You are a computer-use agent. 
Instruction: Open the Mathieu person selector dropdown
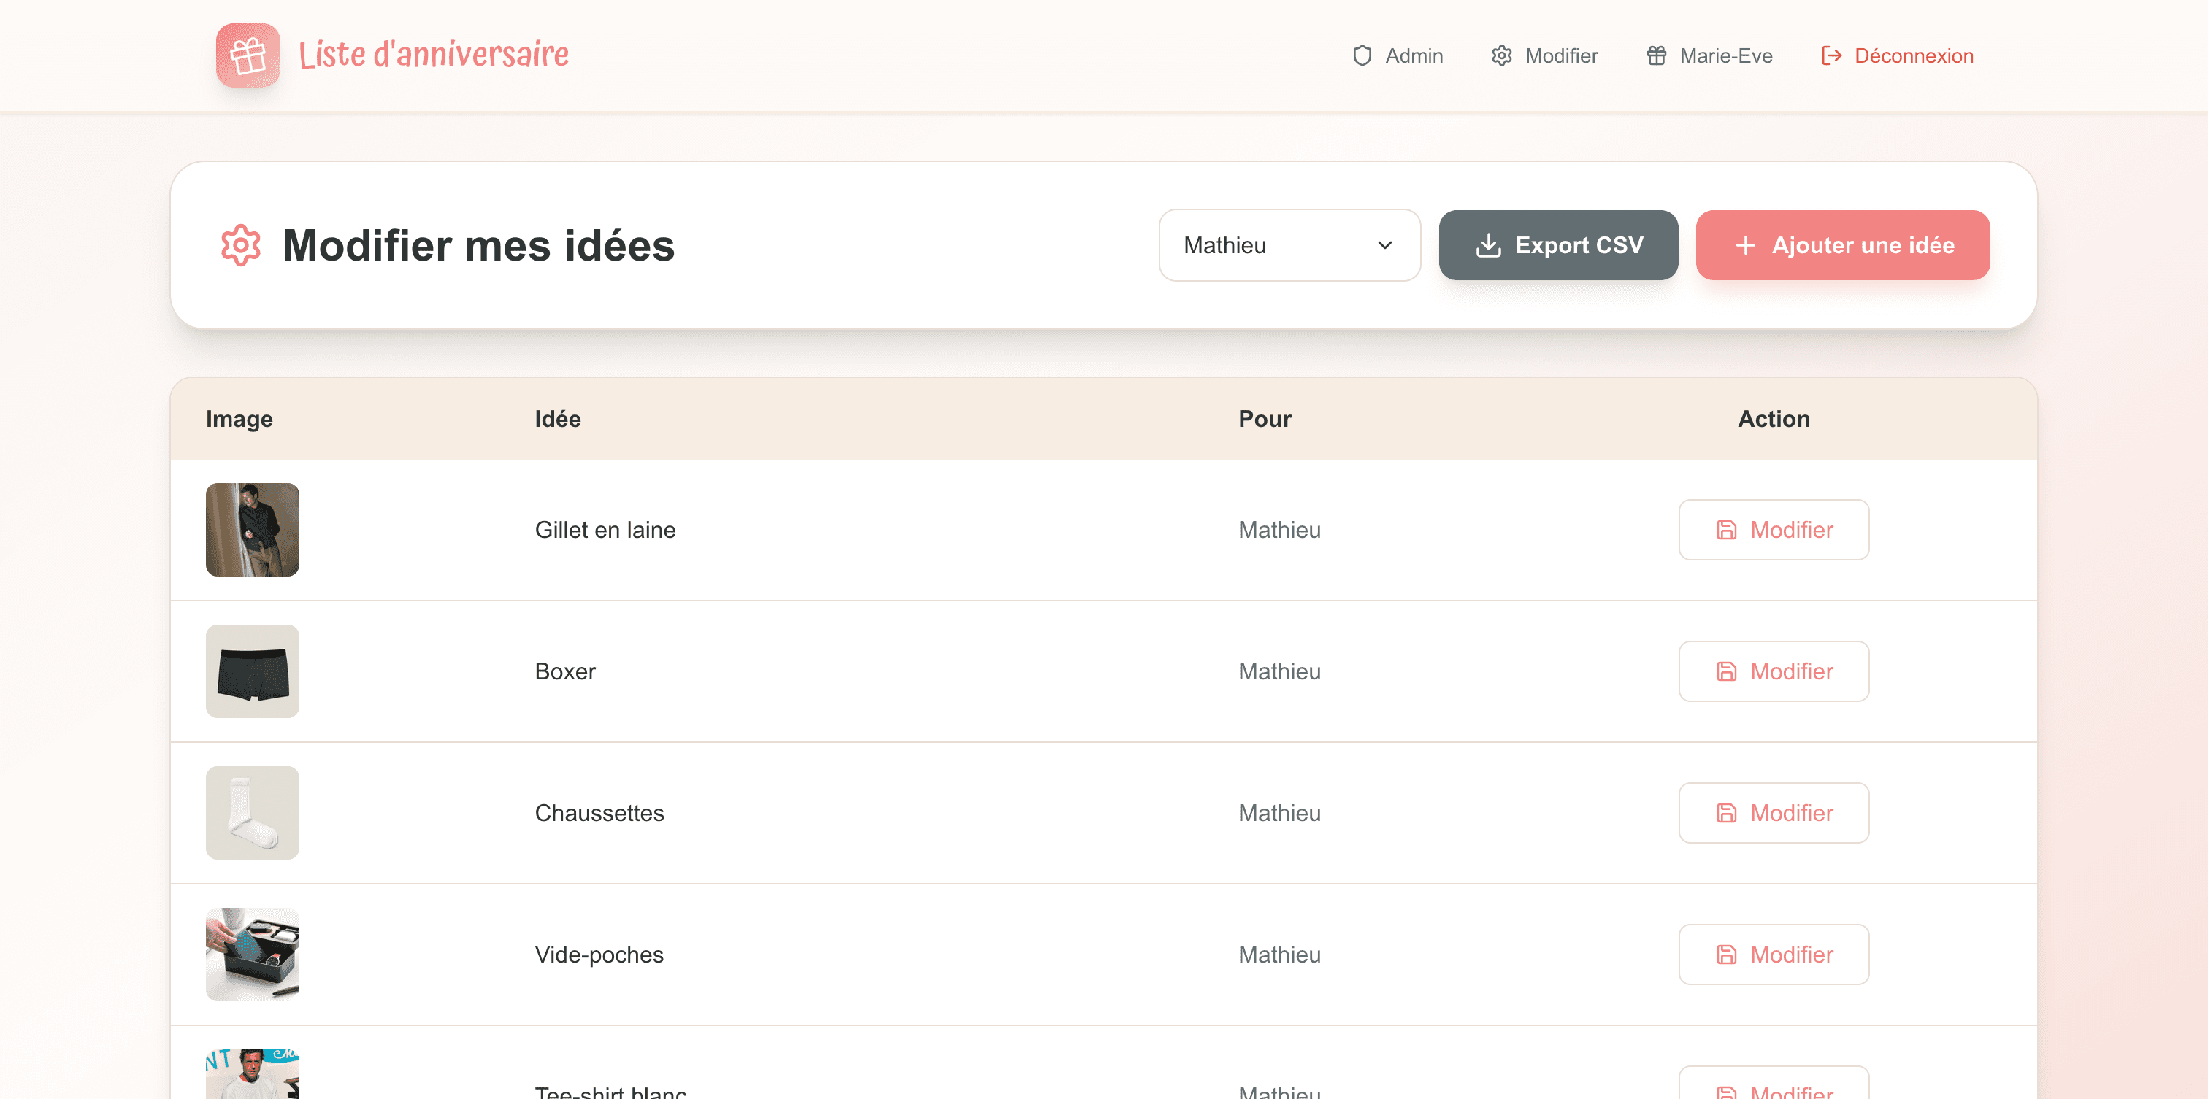pos(1289,245)
